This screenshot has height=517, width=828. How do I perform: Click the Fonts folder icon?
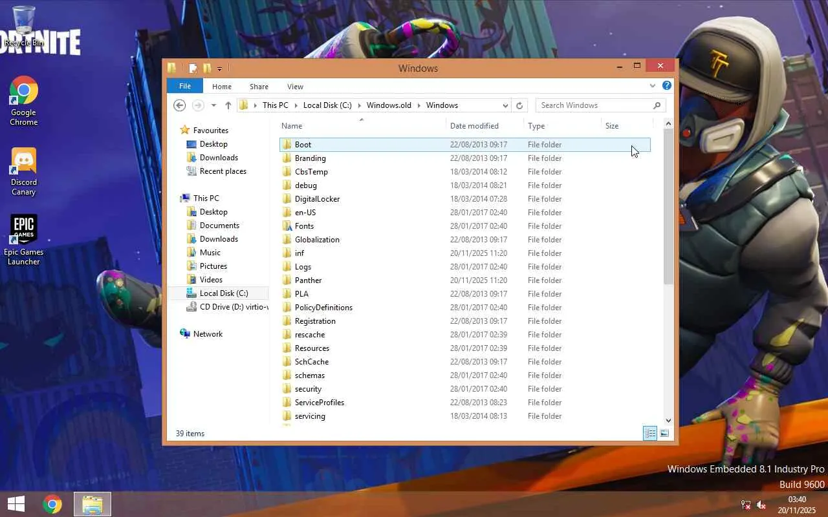[x=288, y=226]
